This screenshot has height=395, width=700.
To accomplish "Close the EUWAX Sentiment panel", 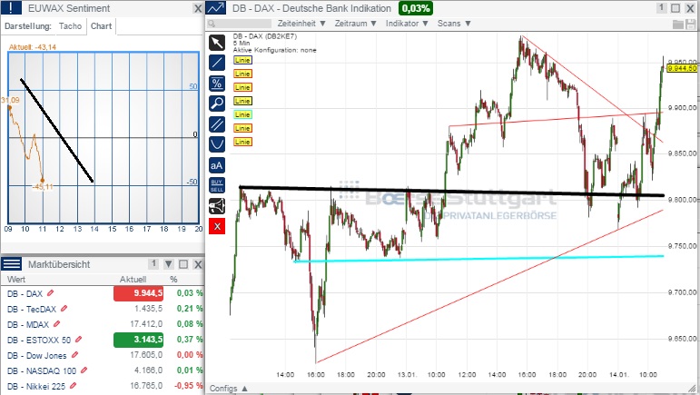I will (198, 8).
